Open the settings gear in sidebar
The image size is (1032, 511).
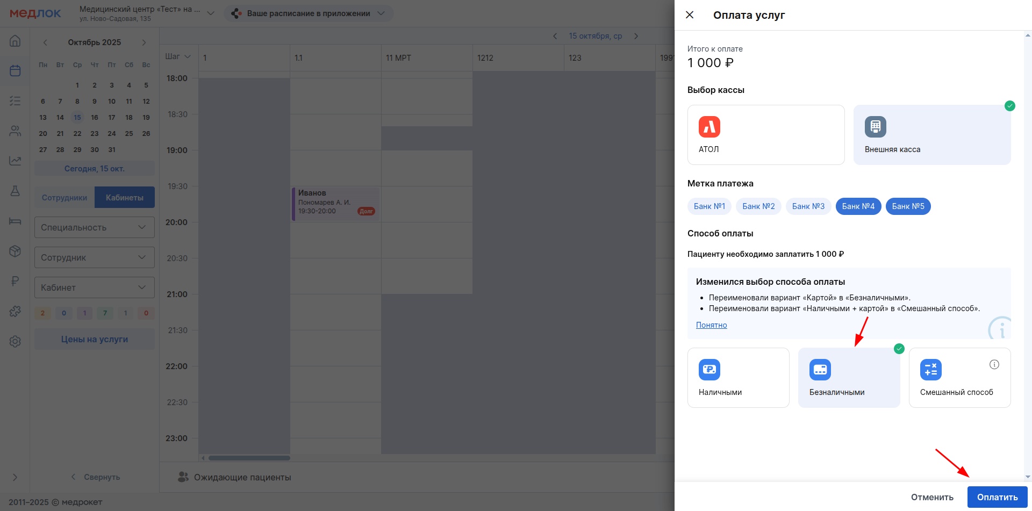[15, 341]
